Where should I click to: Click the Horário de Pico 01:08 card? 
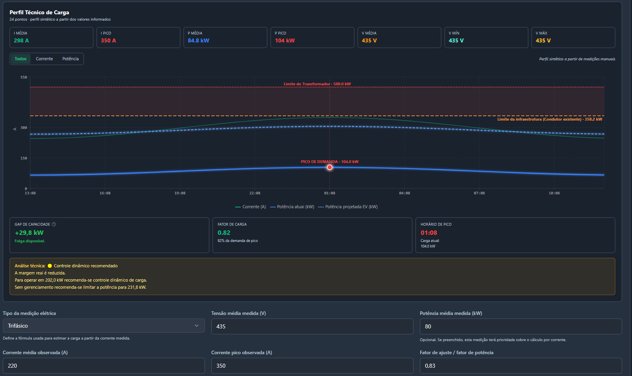(x=515, y=235)
